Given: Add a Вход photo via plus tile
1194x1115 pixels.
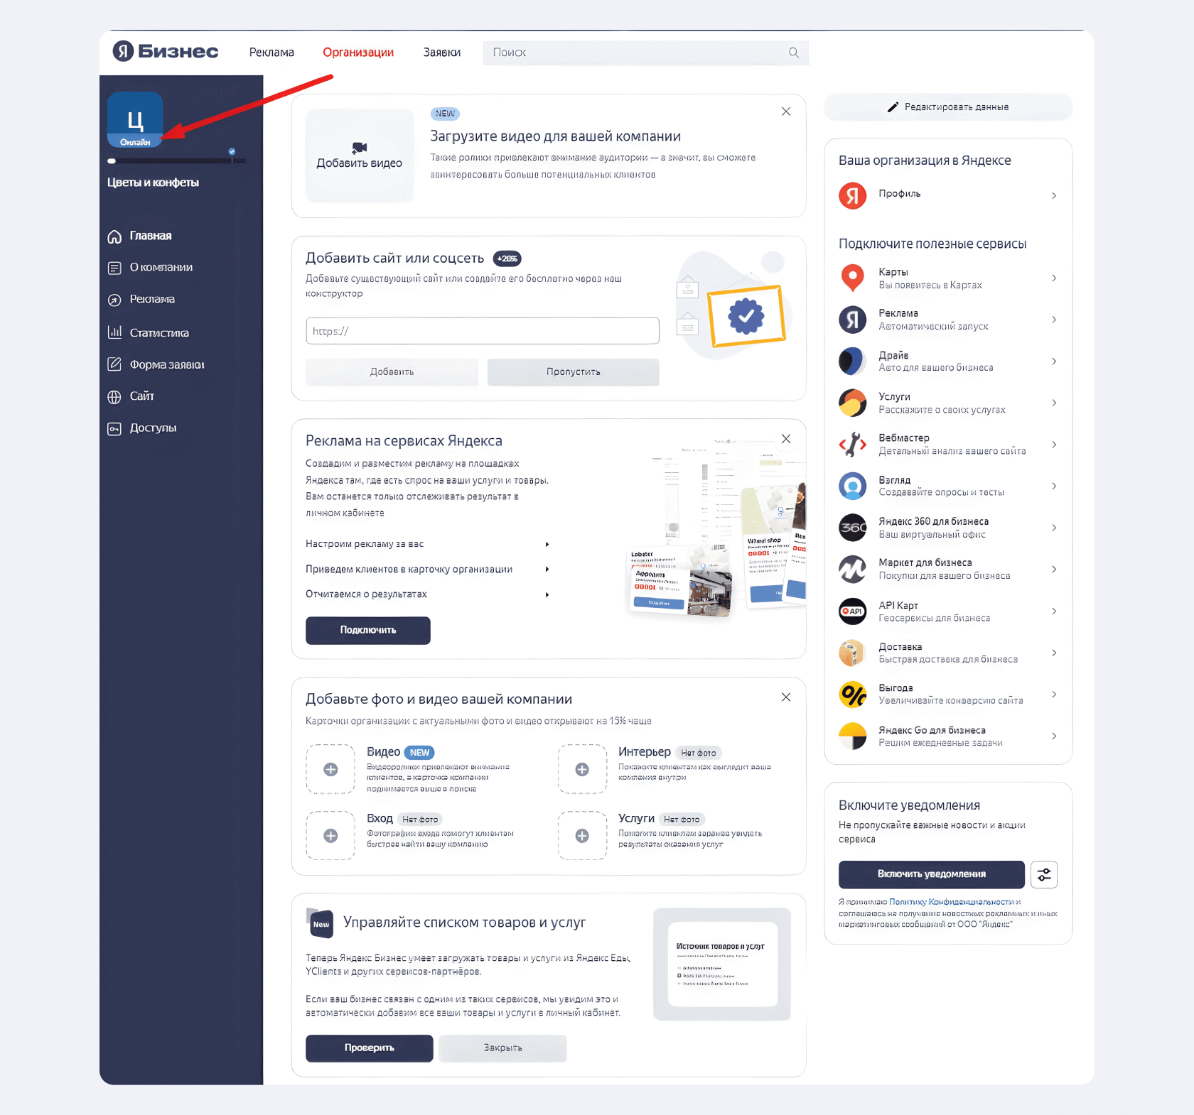Looking at the screenshot, I should pyautogui.click(x=330, y=836).
